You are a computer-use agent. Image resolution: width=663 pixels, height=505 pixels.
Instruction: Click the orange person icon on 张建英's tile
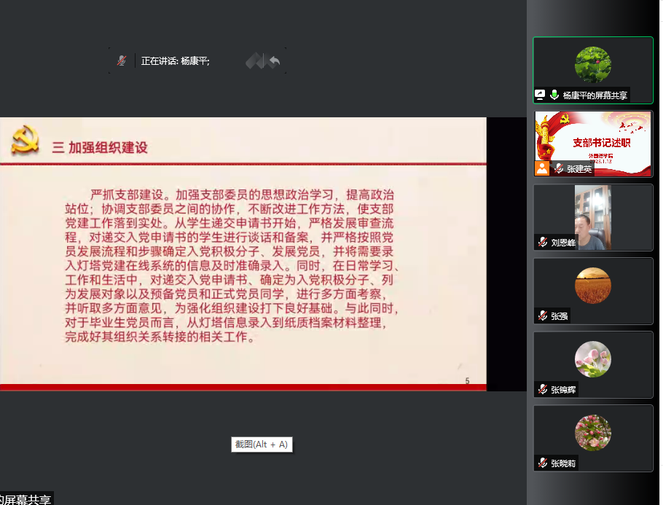pyautogui.click(x=542, y=168)
